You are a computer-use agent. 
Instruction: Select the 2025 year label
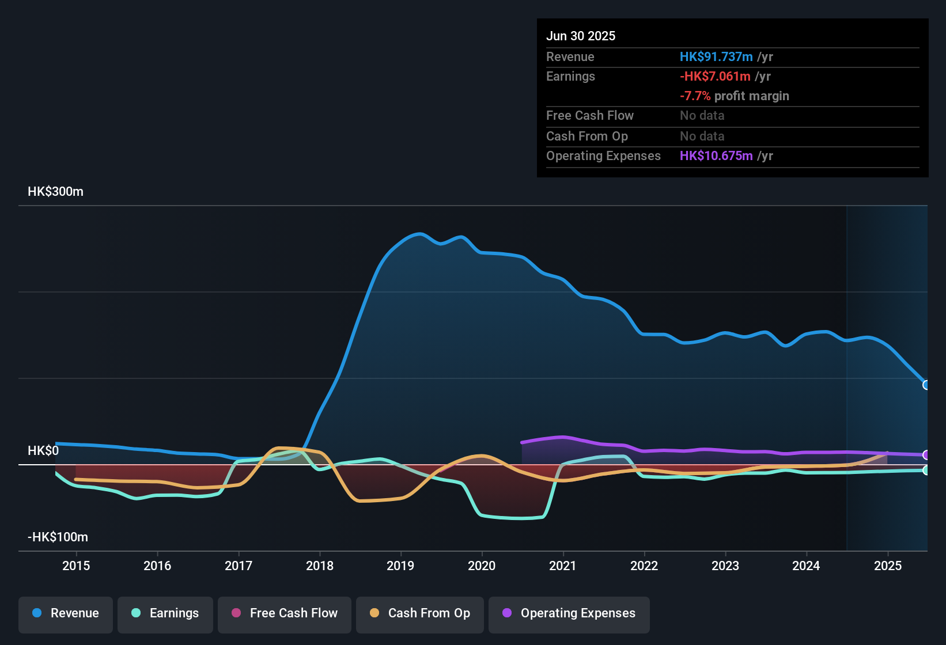click(887, 566)
